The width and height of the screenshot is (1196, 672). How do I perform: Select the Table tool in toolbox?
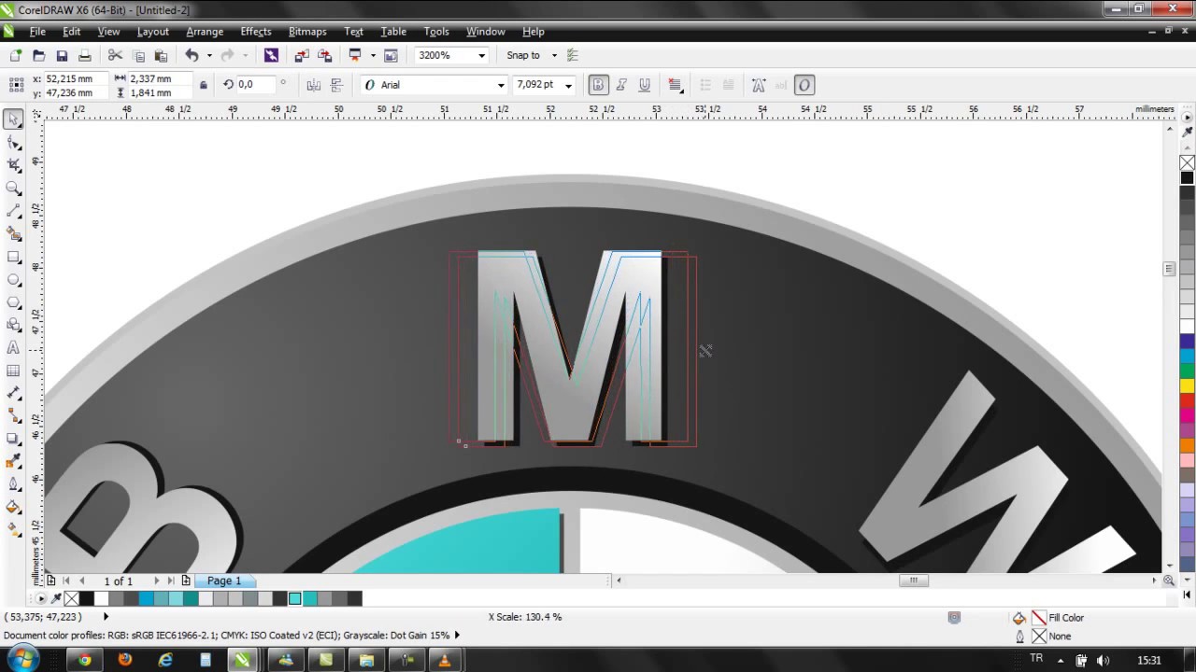coord(14,371)
